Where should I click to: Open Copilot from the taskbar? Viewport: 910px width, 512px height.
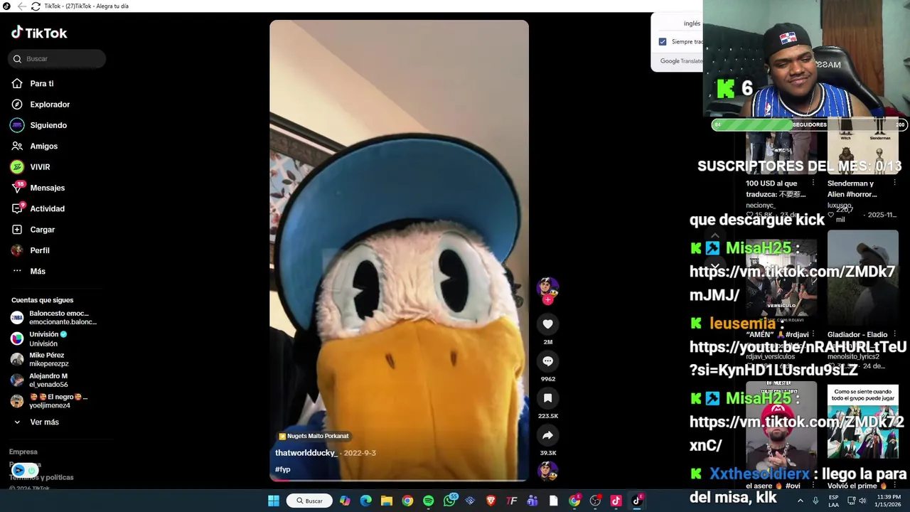pos(345,501)
